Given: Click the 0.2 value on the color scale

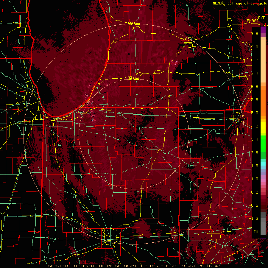Looking at the screenshot, I should click(x=255, y=192).
